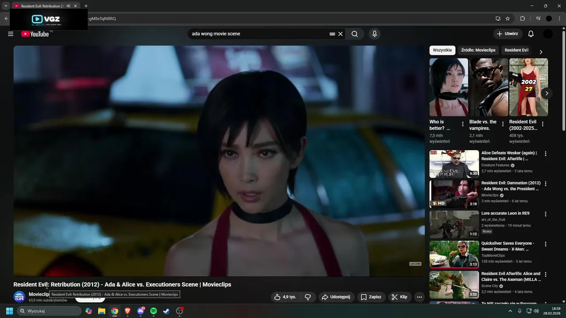Open File Explorer from the taskbar
Image resolution: width=566 pixels, height=318 pixels.
point(102,311)
